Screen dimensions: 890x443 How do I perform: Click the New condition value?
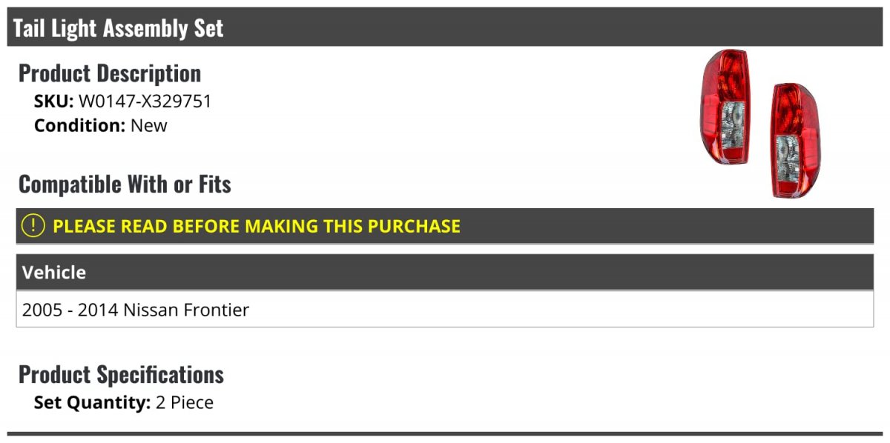[149, 125]
